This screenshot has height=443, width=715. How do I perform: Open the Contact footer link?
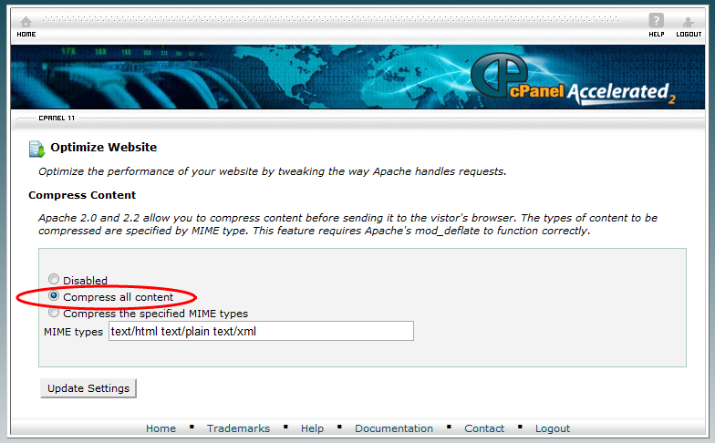click(x=484, y=428)
